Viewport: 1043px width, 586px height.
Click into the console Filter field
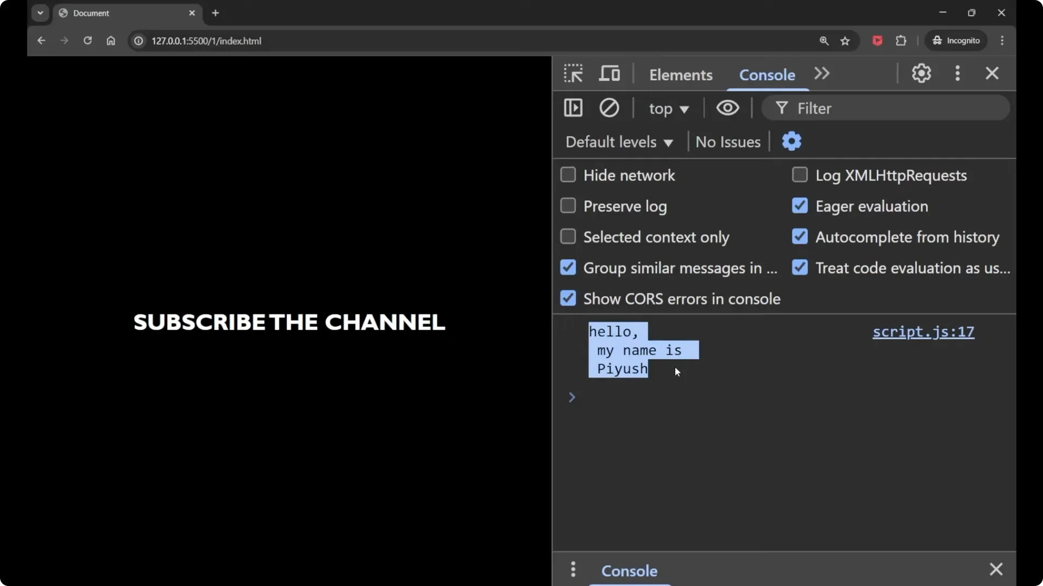pos(891,109)
